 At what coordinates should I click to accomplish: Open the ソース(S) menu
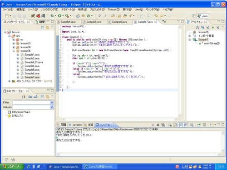coord(33,10)
